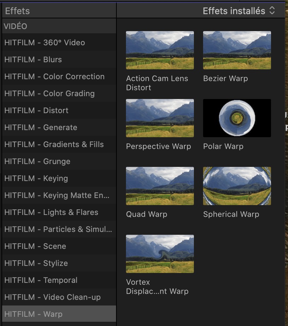Open HITFILM - Generate category
The height and width of the screenshot is (326, 288).
pos(59,127)
